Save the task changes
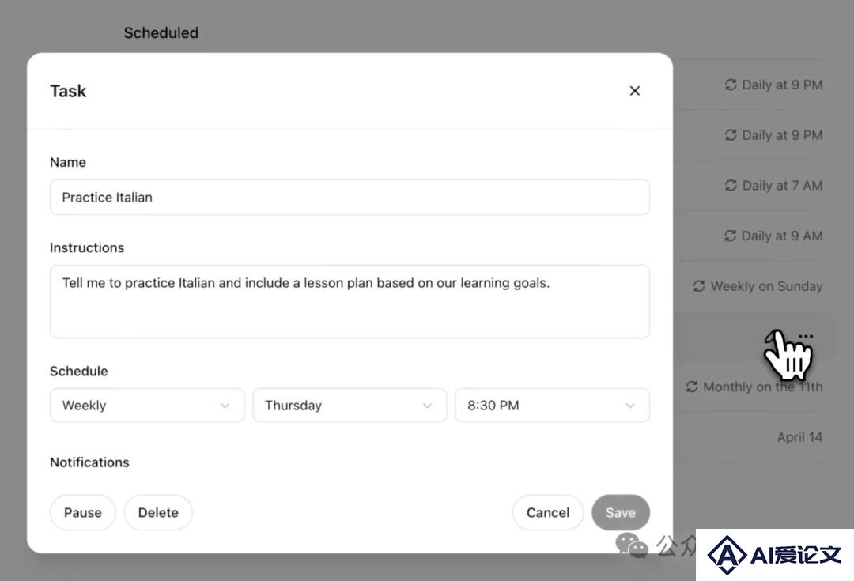The image size is (854, 581). point(621,512)
